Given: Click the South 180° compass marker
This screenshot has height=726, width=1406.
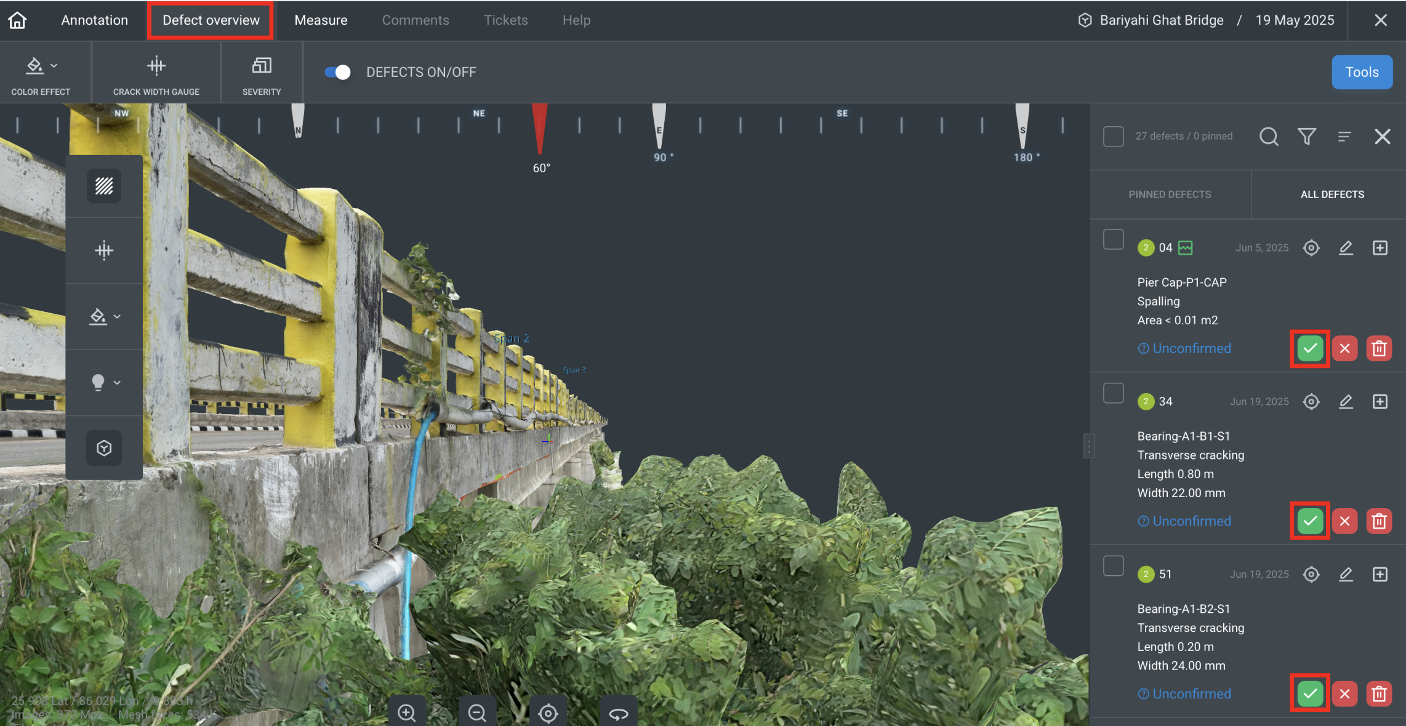Looking at the screenshot, I should pyautogui.click(x=1022, y=126).
